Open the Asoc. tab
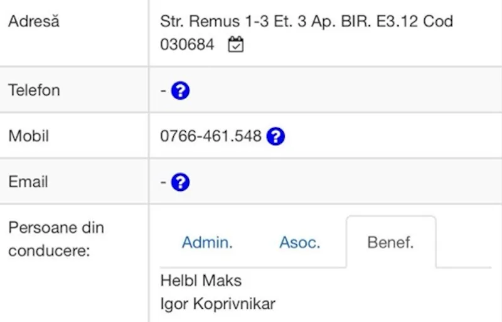The image size is (502, 322). (300, 242)
